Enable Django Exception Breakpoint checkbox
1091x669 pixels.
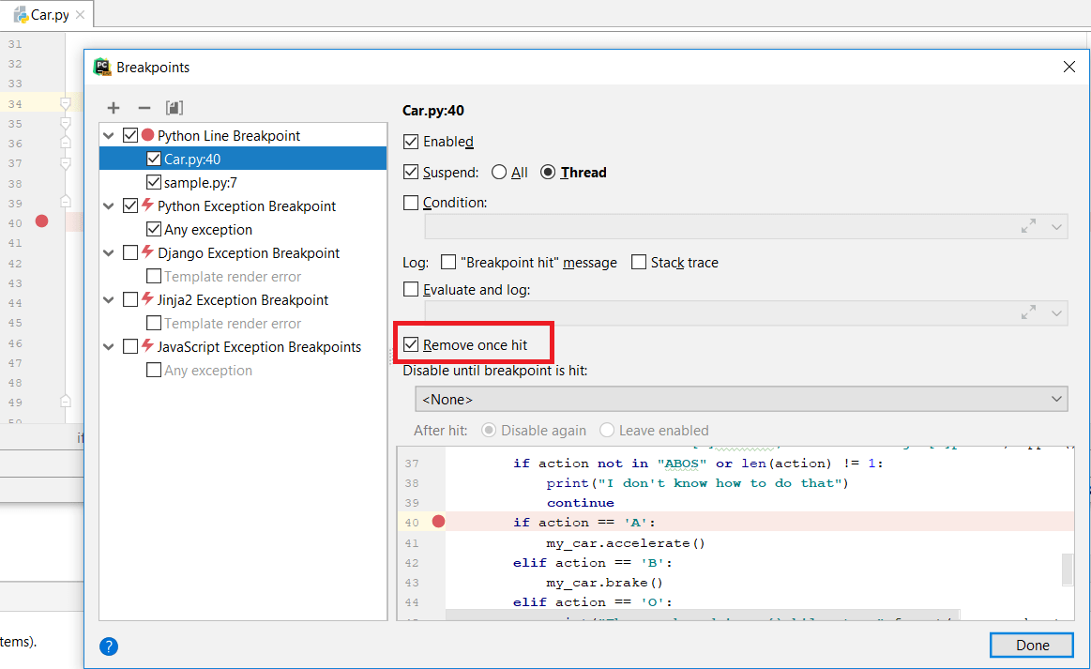click(130, 252)
